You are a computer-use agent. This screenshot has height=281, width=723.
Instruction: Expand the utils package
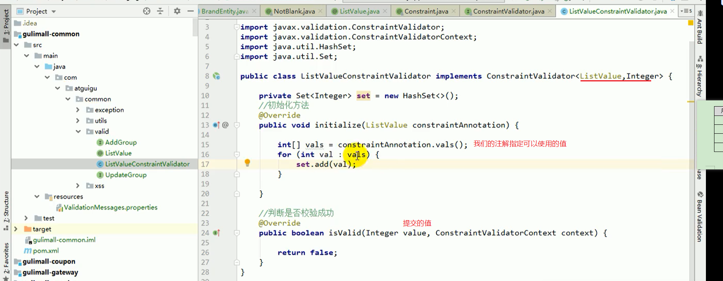pos(78,121)
